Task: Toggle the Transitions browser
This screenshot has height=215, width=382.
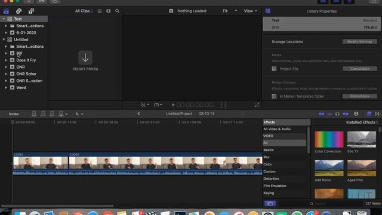Action: (x=377, y=113)
